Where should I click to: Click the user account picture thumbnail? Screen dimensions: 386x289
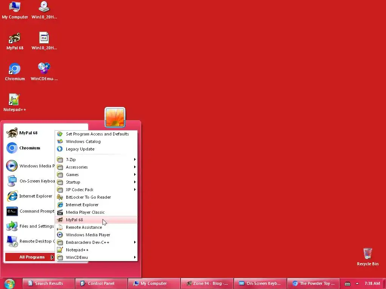pyautogui.click(x=115, y=117)
